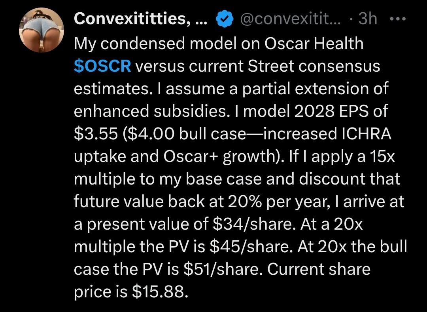
Task: Click the 'My condensed model on Oscar Health' line
Action: (219, 44)
